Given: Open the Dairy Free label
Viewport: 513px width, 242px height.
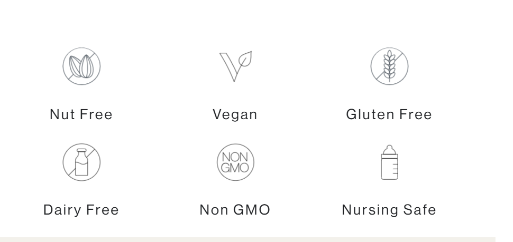Looking at the screenshot, I should tap(81, 210).
